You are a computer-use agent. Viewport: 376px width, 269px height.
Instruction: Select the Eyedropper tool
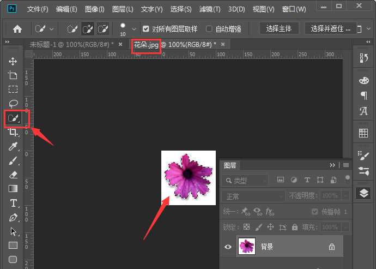[13, 146]
